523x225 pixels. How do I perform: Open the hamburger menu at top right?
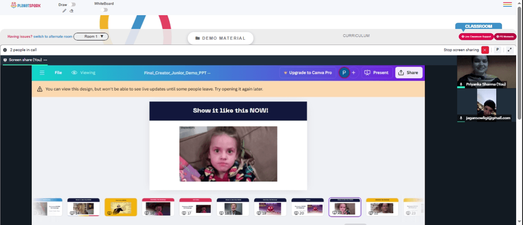507,4
